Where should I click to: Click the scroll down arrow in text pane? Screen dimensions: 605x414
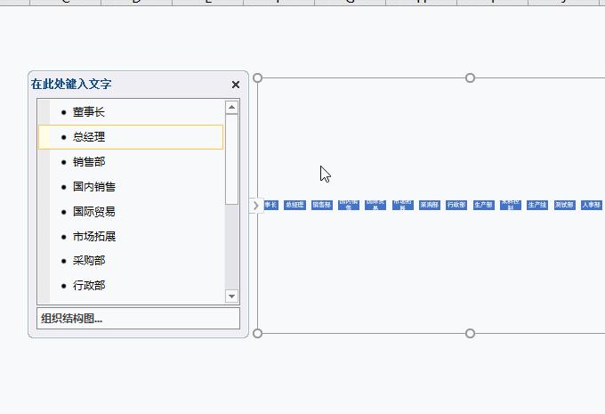click(x=231, y=296)
